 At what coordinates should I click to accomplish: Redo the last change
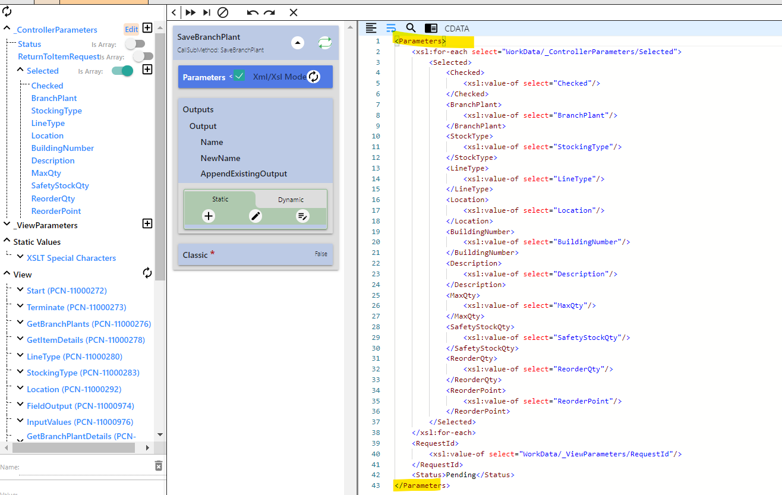pos(270,12)
